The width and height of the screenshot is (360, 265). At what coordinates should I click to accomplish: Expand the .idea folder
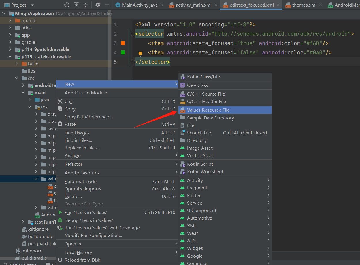tap(10, 28)
